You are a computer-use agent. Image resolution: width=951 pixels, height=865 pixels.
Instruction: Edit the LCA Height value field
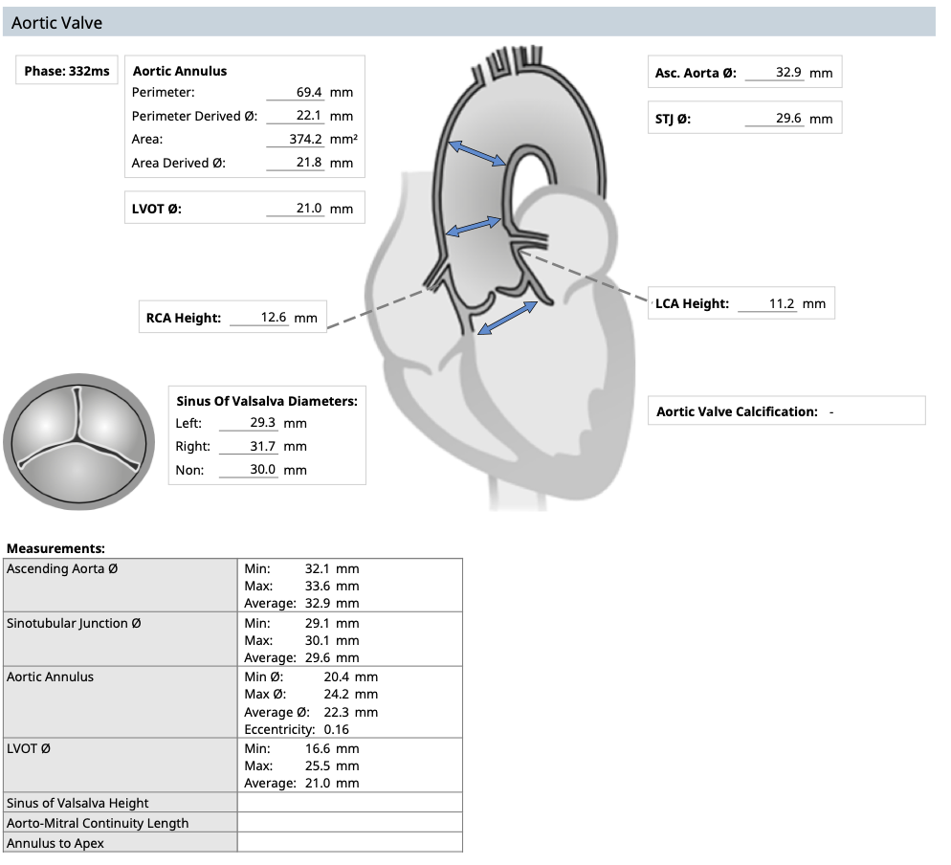pyautogui.click(x=769, y=303)
